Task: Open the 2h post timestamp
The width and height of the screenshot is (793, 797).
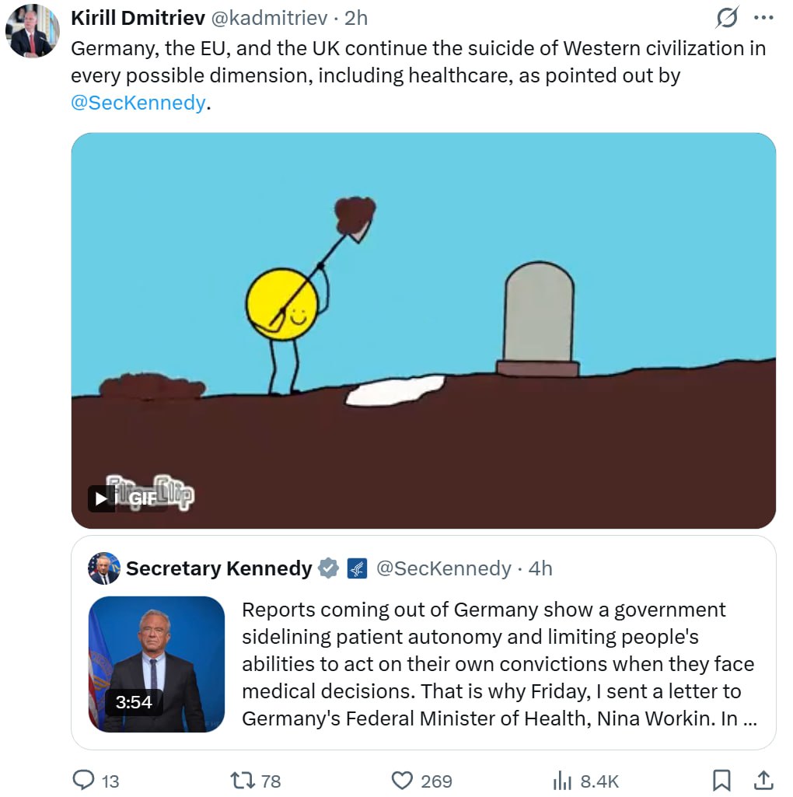Action: point(356,18)
